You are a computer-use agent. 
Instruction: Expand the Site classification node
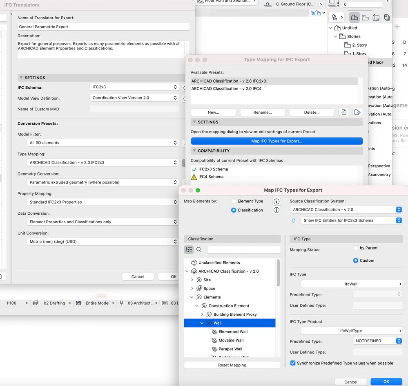click(192, 280)
